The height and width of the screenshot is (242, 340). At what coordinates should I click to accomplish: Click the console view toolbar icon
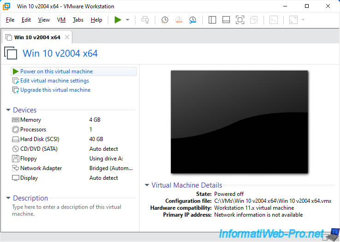click(274, 20)
